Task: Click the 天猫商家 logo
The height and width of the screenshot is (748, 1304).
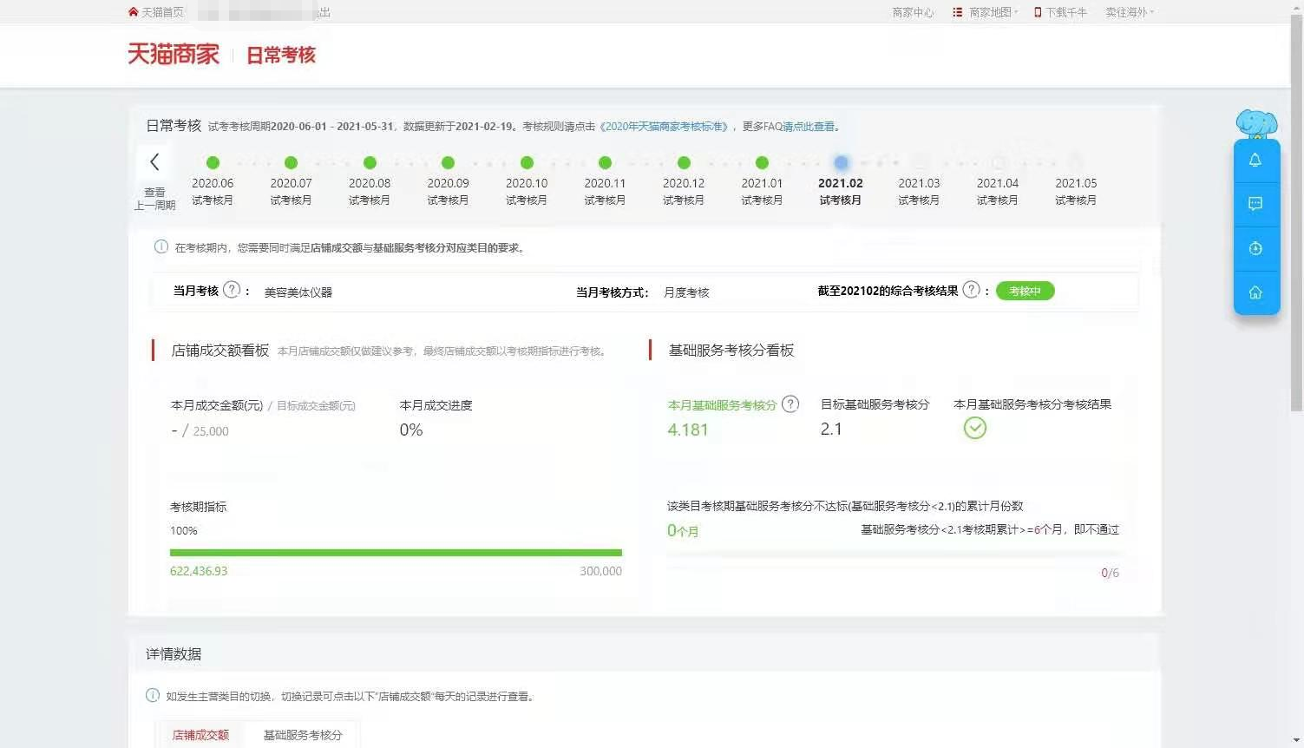Action: pos(174,55)
